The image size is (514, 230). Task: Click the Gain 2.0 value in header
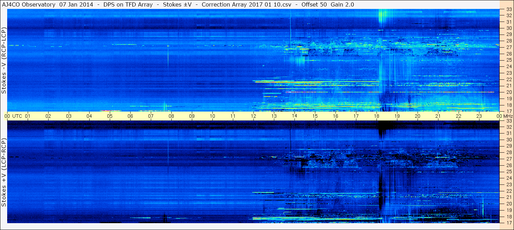[x=343, y=4]
